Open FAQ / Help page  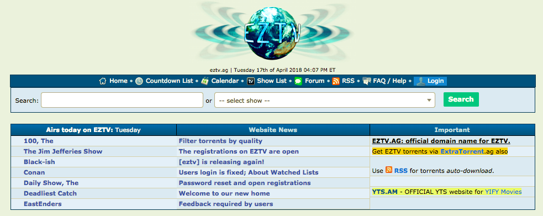point(389,81)
